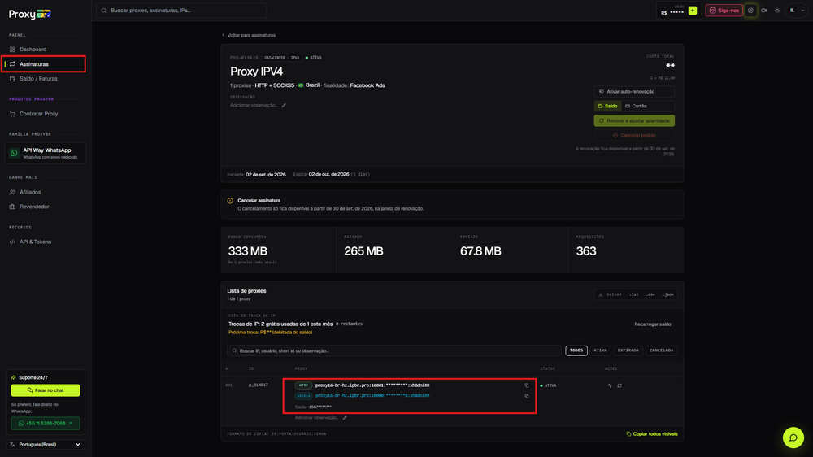Click the 333 MB banda consumida value
The width and height of the screenshot is (813, 457).
point(248,251)
